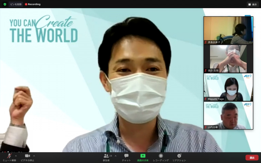This screenshot has width=261, height=163.
Task: Select the Mayumi Yago video thumbnail
Action: click(228, 87)
